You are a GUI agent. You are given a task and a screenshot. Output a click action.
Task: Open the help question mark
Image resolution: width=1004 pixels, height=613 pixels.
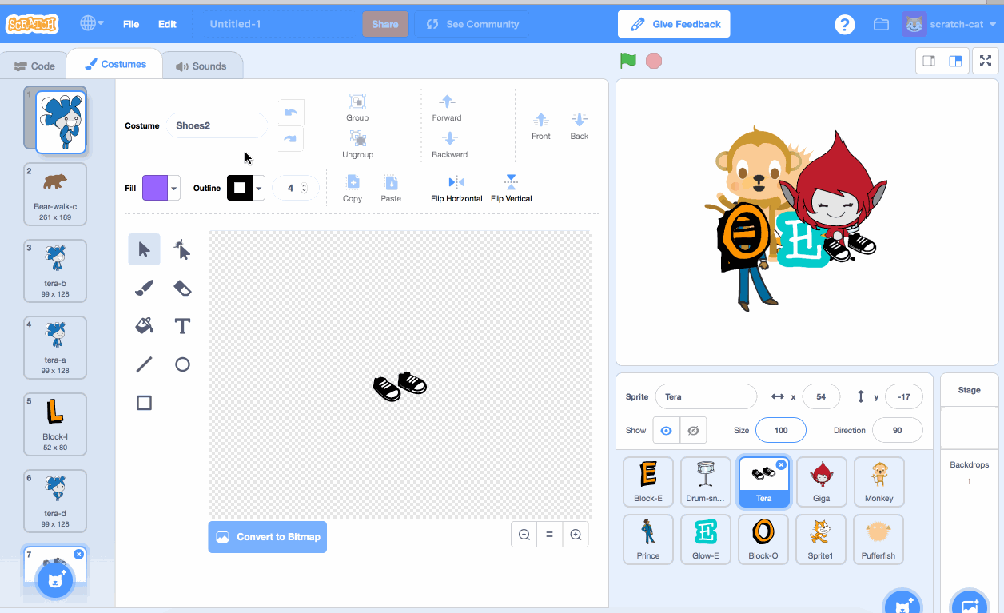(x=845, y=24)
